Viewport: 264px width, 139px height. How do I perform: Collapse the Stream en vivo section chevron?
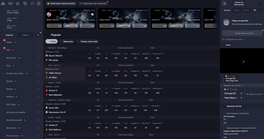click(x=244, y=39)
